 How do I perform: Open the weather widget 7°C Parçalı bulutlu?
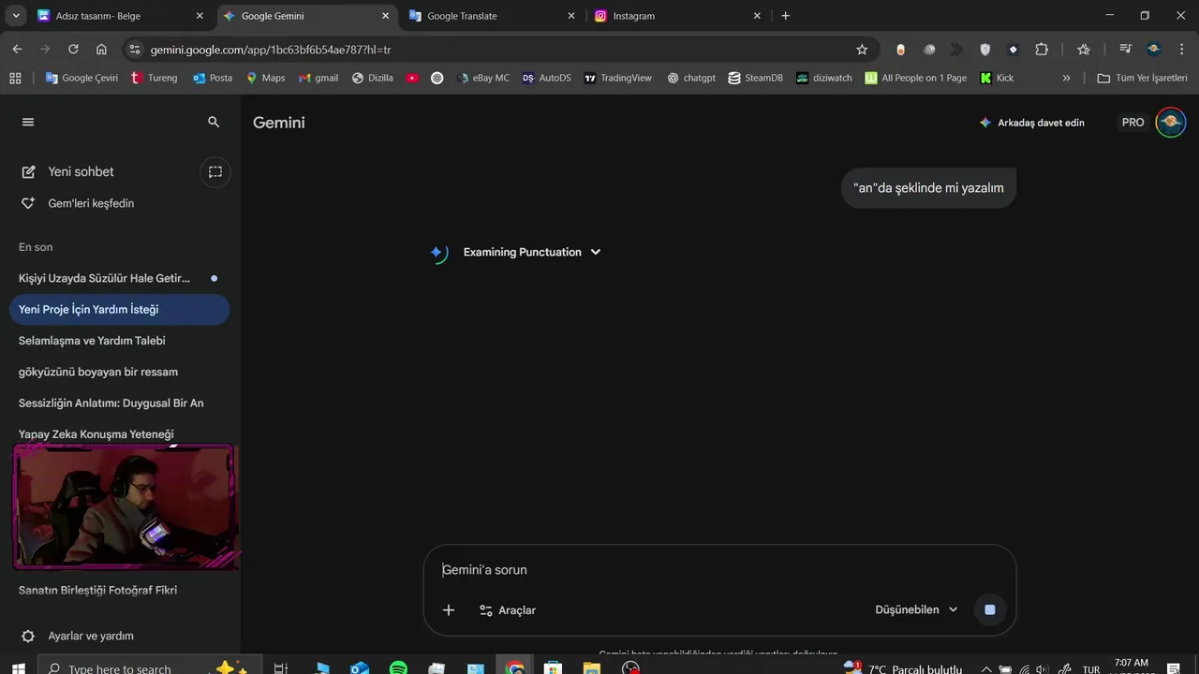pos(903,668)
